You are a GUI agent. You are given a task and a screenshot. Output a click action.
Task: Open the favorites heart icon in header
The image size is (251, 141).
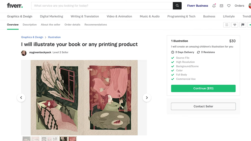click(x=229, y=6)
